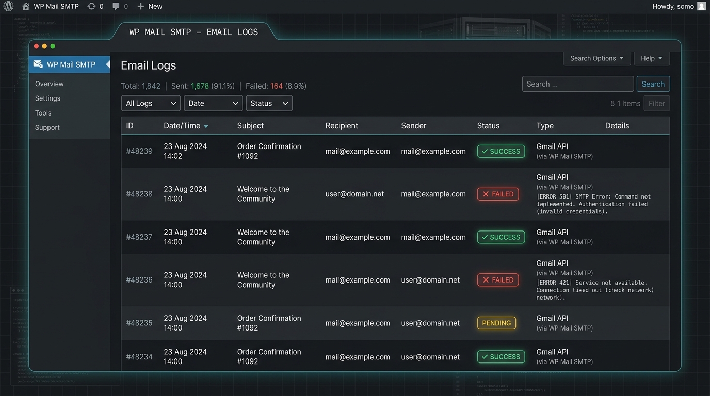Image resolution: width=710 pixels, height=396 pixels.
Task: Open log ID #48236
Action: point(139,280)
